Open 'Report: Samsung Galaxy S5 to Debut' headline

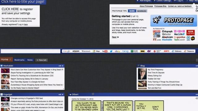pos(29,79)
